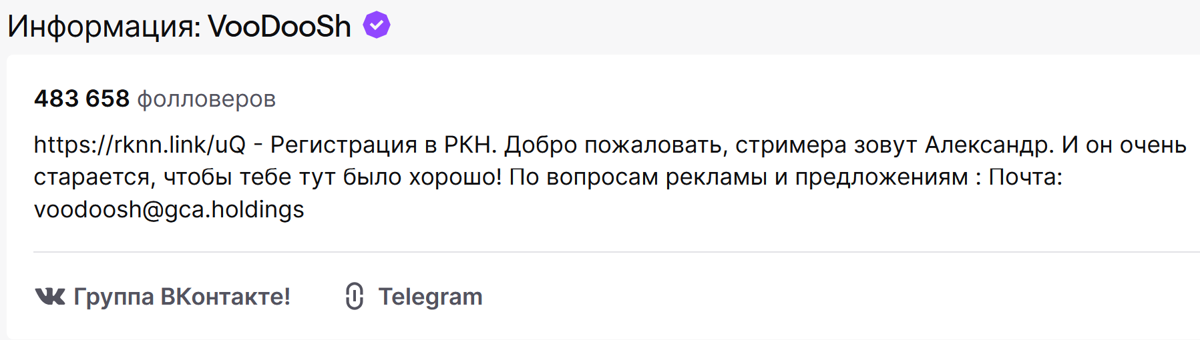Click the Информация: word in heading
Image resolution: width=1200 pixels, height=340 pixels.
[x=104, y=27]
